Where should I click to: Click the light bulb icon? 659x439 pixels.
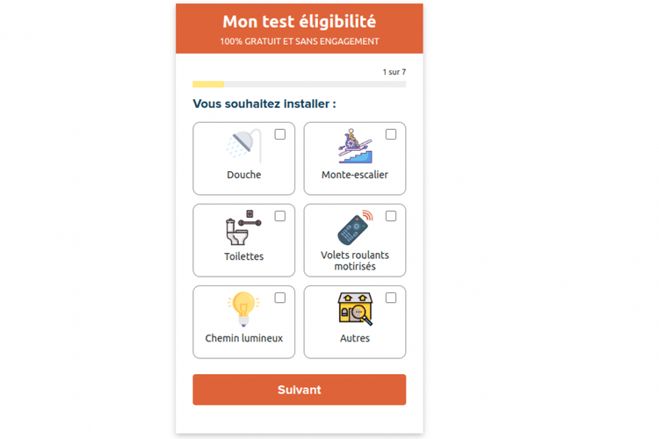pos(243,309)
